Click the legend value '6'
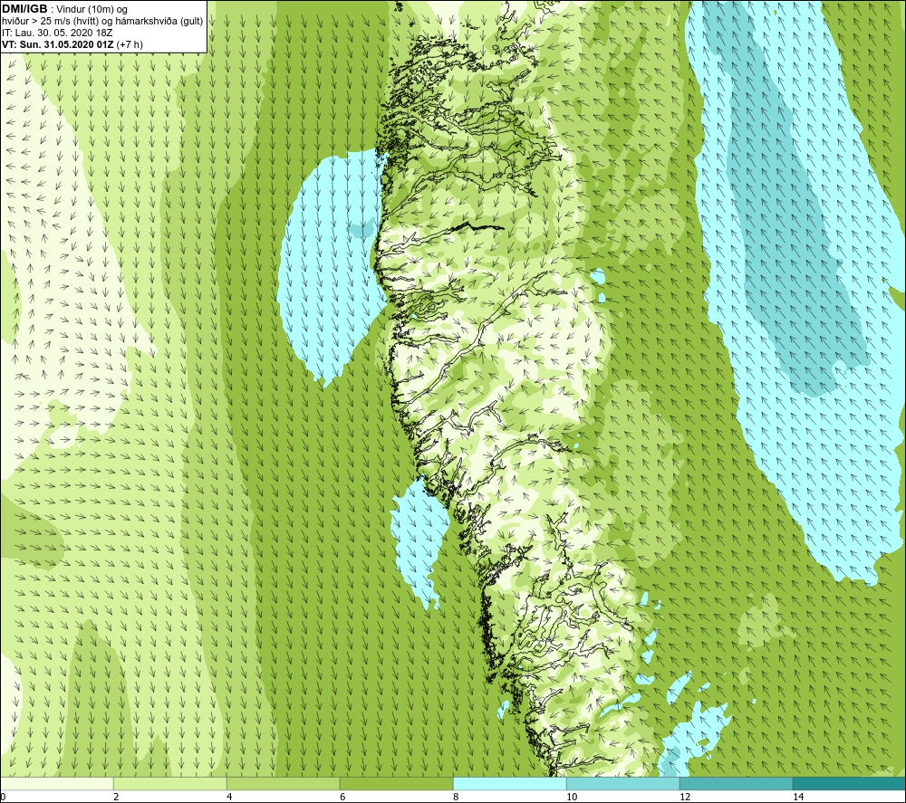906x803 pixels. click(x=342, y=797)
